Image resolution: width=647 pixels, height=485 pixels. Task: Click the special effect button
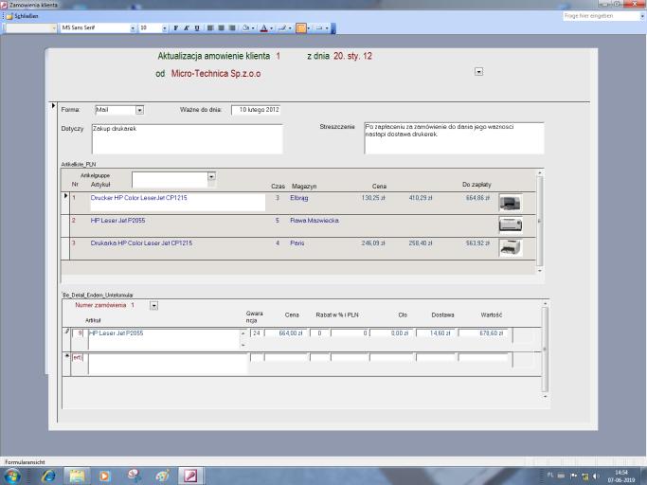319,28
